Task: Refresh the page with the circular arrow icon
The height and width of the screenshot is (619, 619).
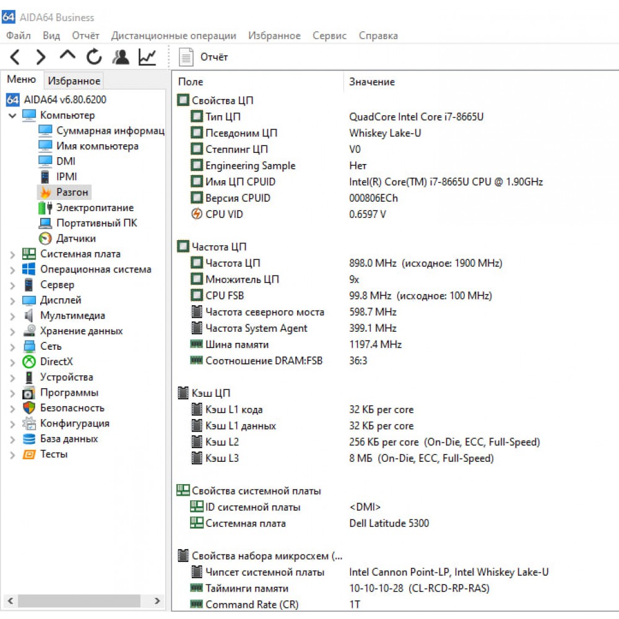Action: coord(94,57)
